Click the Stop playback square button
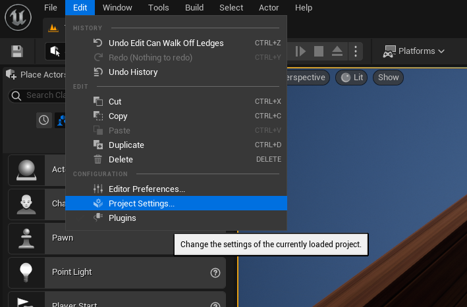Screen dimensions: 467x307 [x=319, y=51]
